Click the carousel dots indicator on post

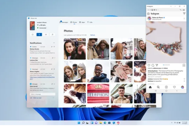166,65
